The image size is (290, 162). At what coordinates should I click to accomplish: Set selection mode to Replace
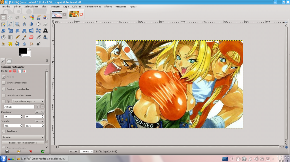coord(10,71)
